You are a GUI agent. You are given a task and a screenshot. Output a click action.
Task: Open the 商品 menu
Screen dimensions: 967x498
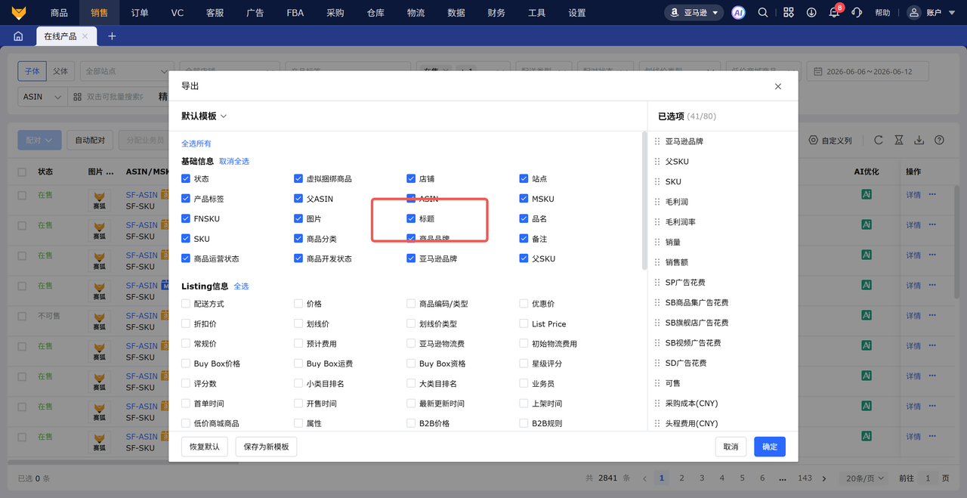(x=59, y=13)
